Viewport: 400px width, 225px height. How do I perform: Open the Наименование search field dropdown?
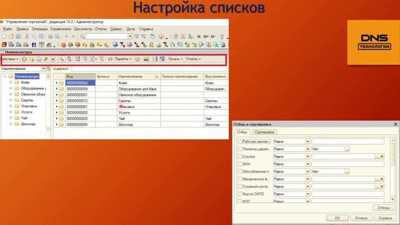pos(43,69)
